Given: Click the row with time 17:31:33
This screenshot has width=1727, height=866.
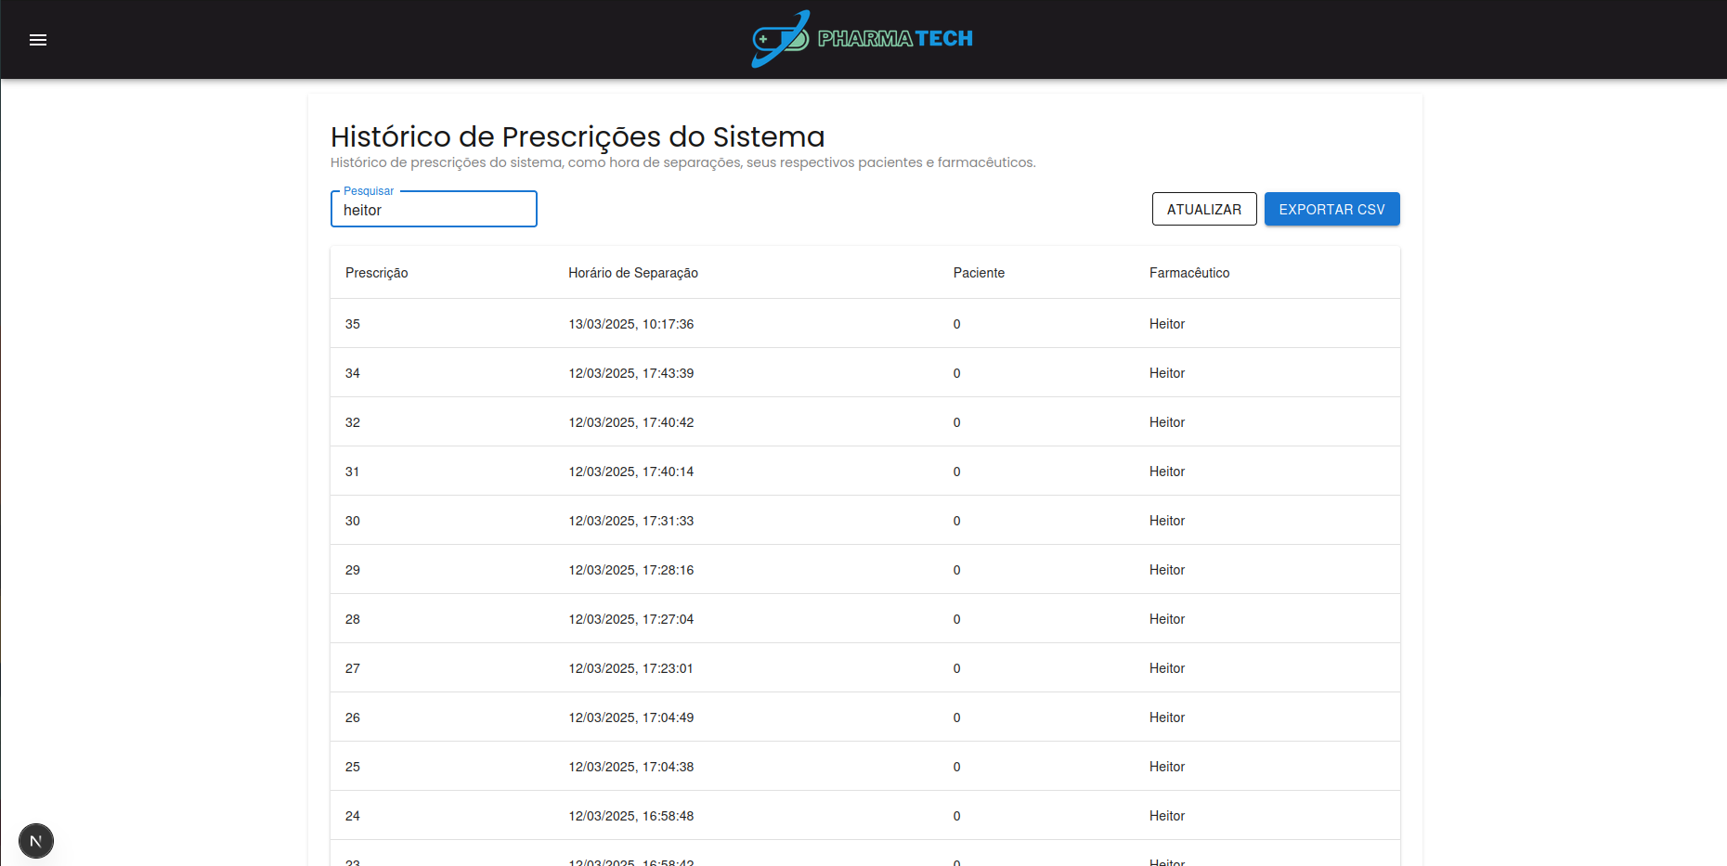Looking at the screenshot, I should click(x=865, y=521).
